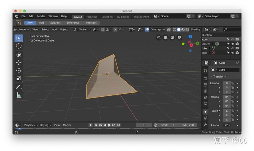Click the new scene icon
Viewport: 254px width, 151px height.
[188, 16]
